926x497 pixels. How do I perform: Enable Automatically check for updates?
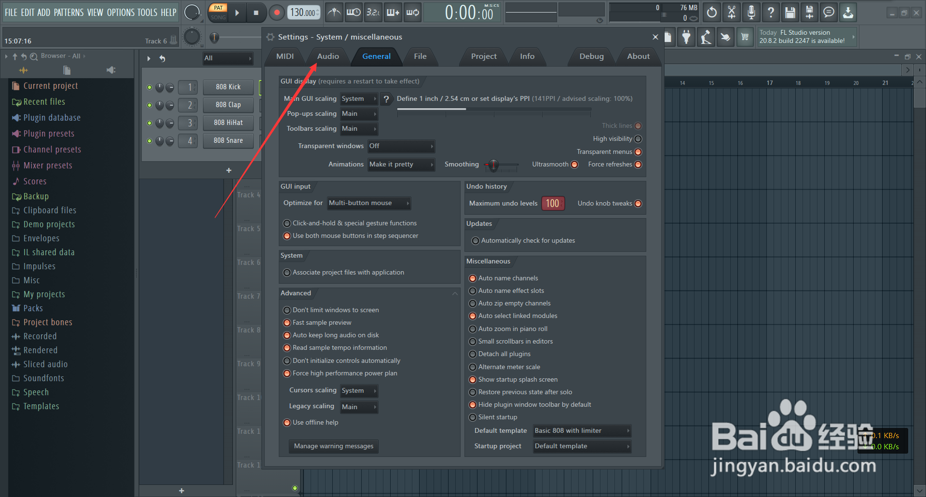pos(476,241)
